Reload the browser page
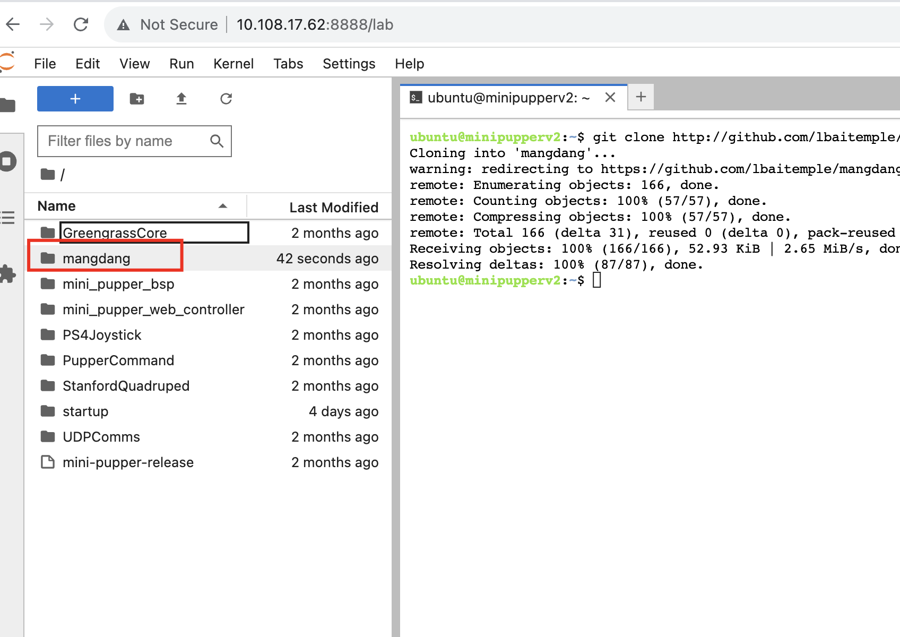Viewport: 900px width, 637px height. [81, 24]
